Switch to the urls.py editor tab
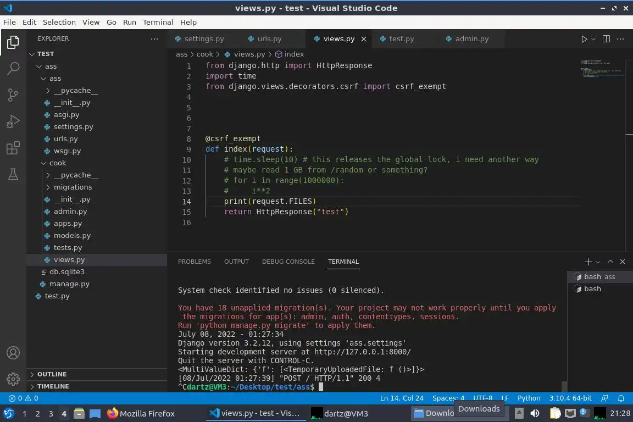 coord(269,39)
